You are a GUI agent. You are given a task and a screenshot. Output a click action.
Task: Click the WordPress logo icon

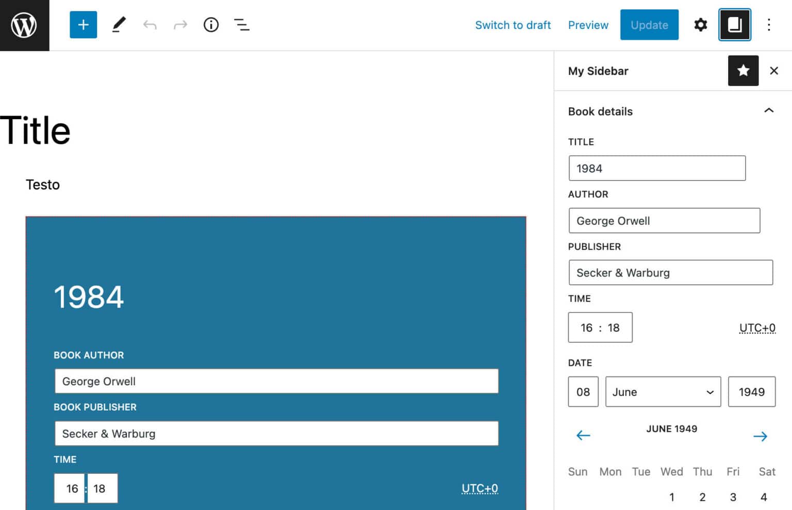click(24, 24)
